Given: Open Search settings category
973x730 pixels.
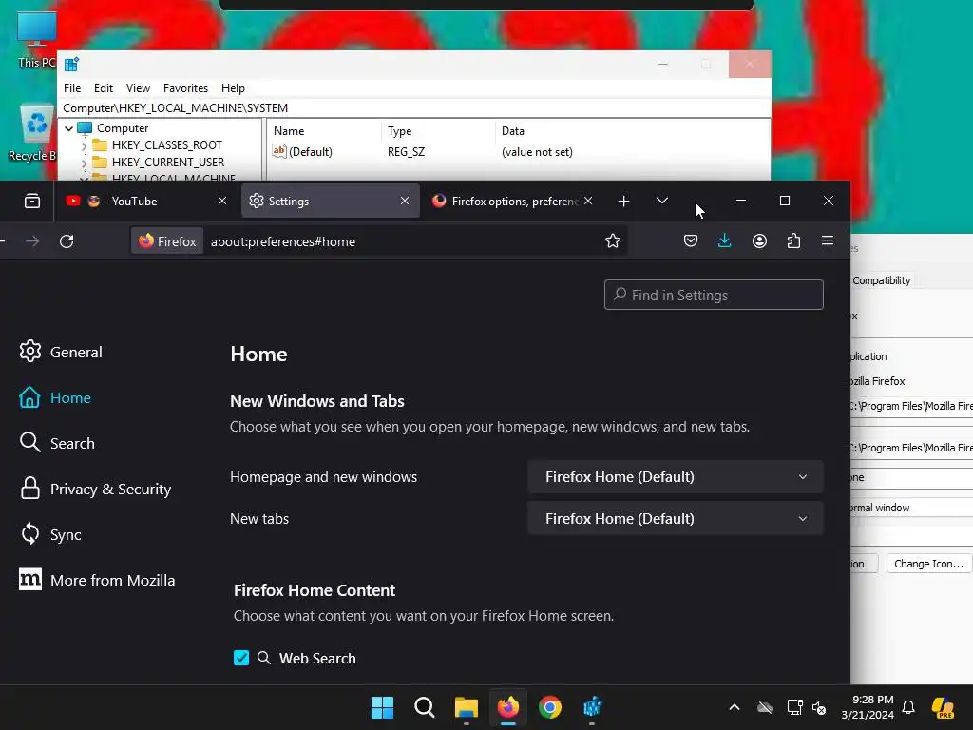Looking at the screenshot, I should click(57, 443).
